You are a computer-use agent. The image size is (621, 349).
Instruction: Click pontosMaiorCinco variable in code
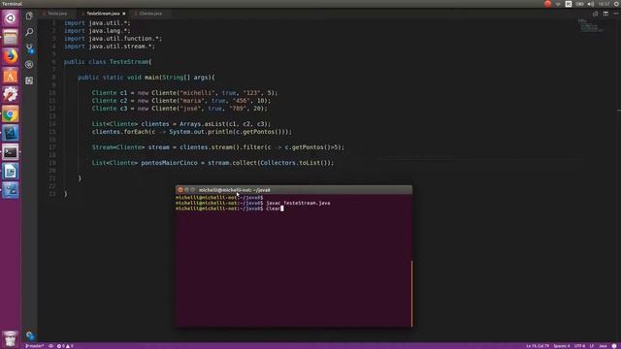click(169, 163)
